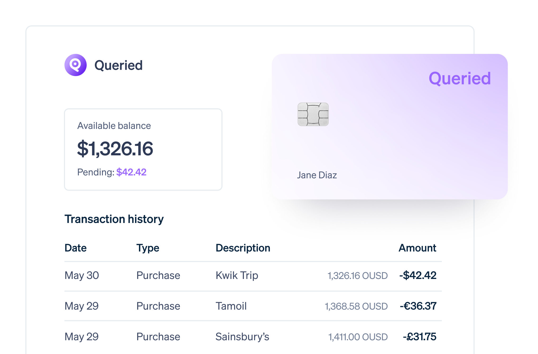Viewport: 538px width, 354px height.
Task: Click the -$42.42 transaction amount
Action: [x=418, y=275]
